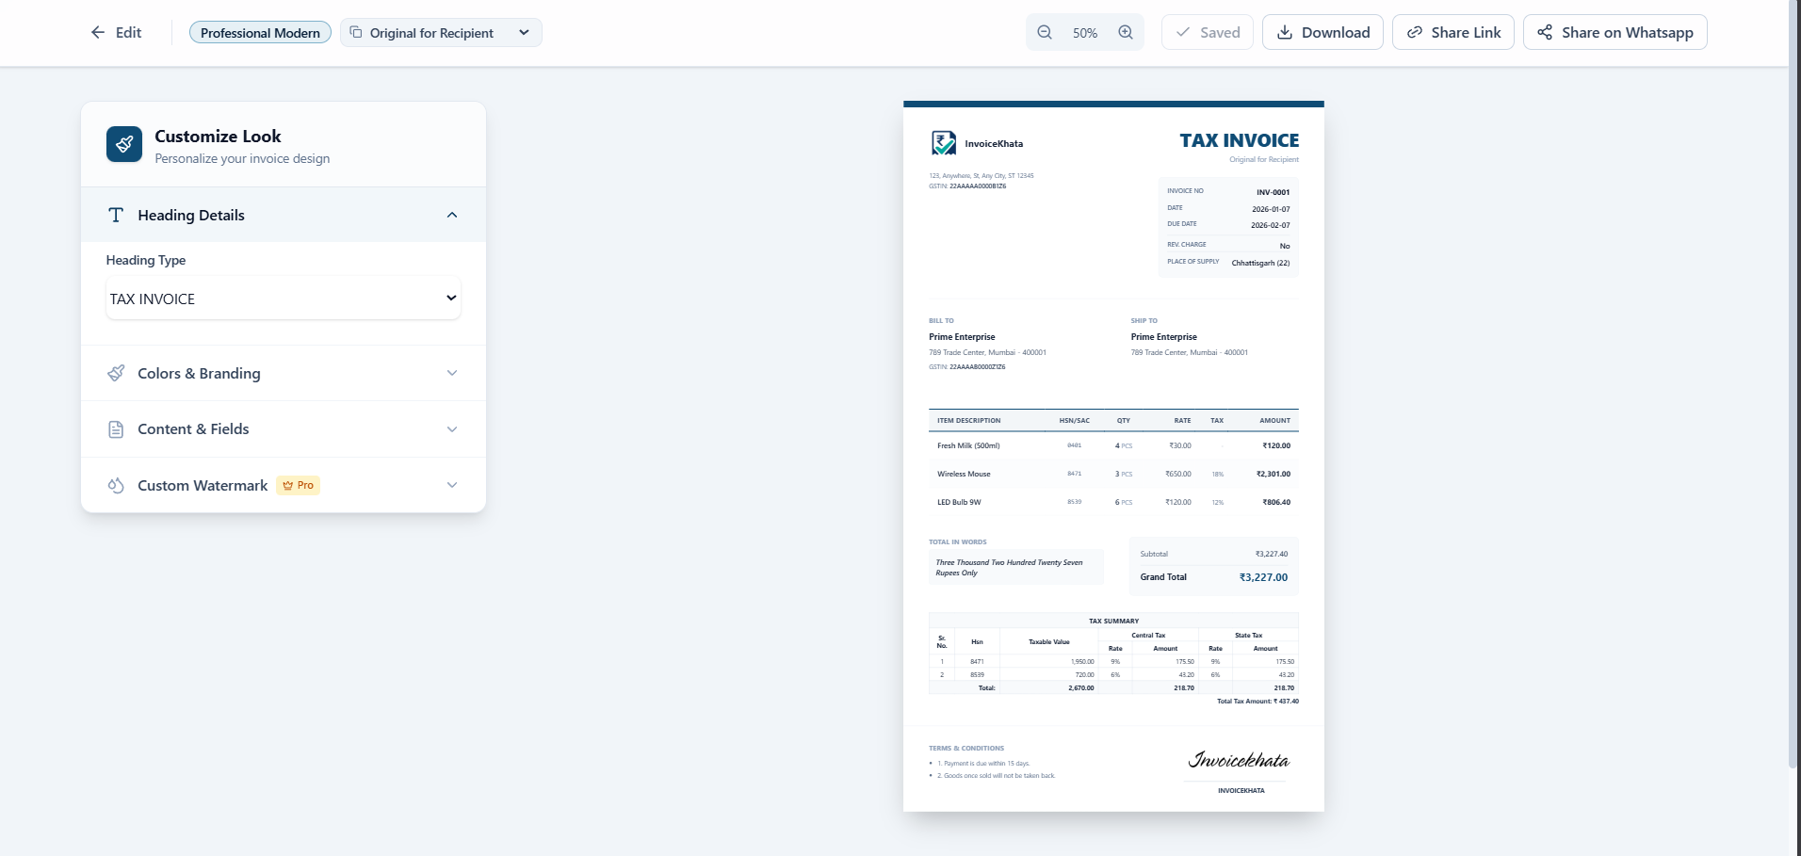This screenshot has width=1801, height=856.
Task: Open the Heading Type dropdown
Action: click(x=283, y=298)
